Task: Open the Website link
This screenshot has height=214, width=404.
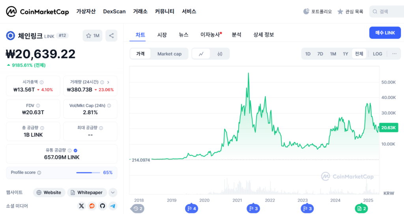Action: (49, 192)
